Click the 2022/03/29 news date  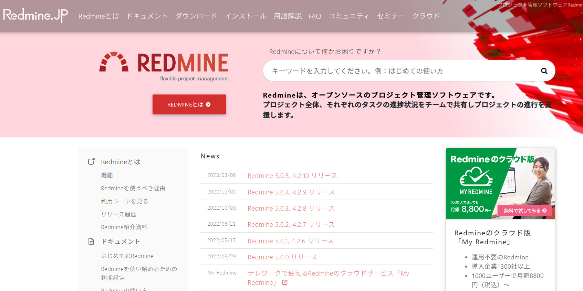(221, 257)
